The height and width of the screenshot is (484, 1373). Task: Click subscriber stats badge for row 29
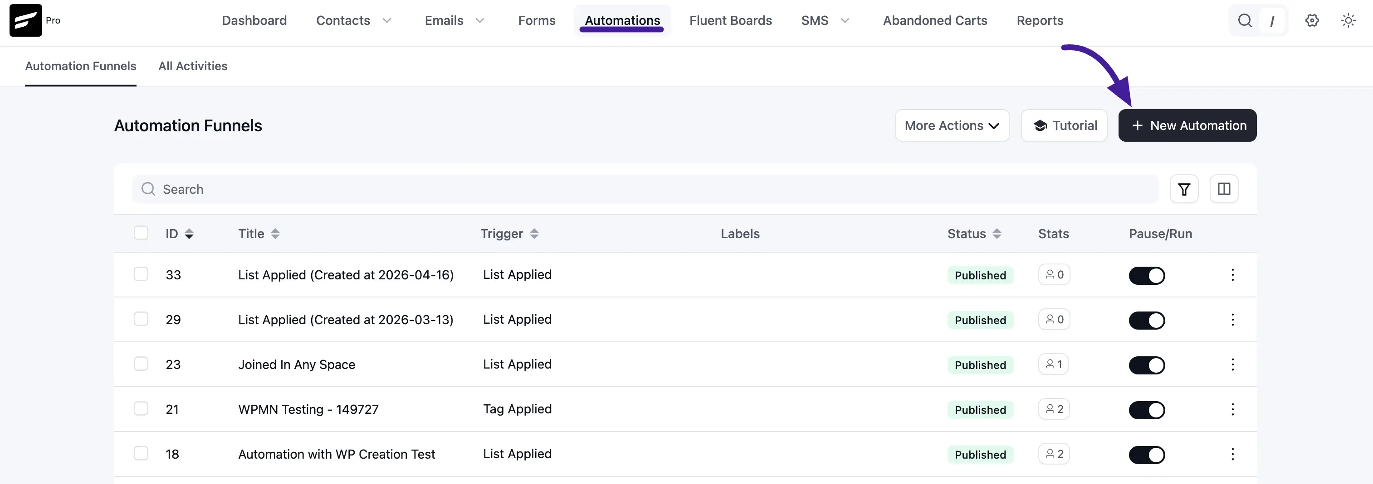pos(1054,319)
